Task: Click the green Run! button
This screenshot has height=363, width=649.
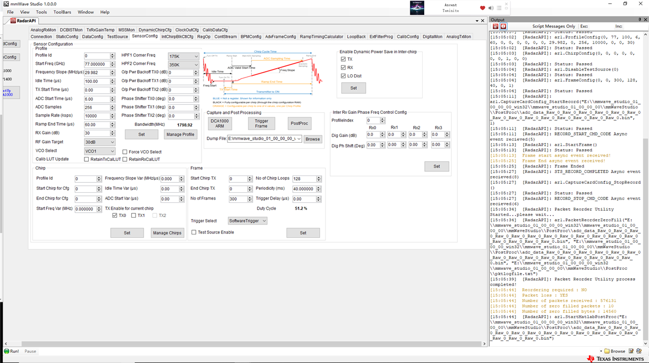Action: tap(12, 351)
